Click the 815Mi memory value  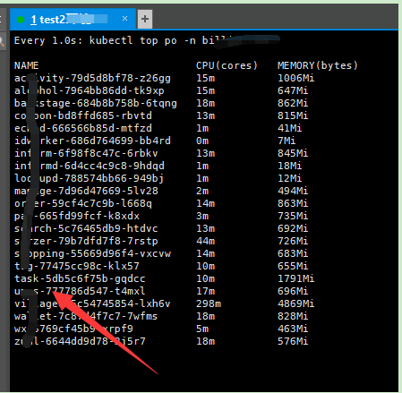[x=293, y=115]
